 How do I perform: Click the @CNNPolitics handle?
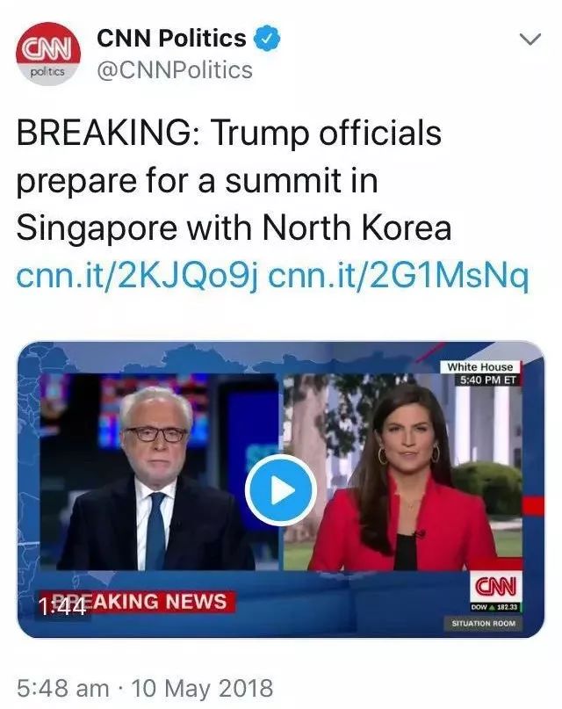point(175,70)
